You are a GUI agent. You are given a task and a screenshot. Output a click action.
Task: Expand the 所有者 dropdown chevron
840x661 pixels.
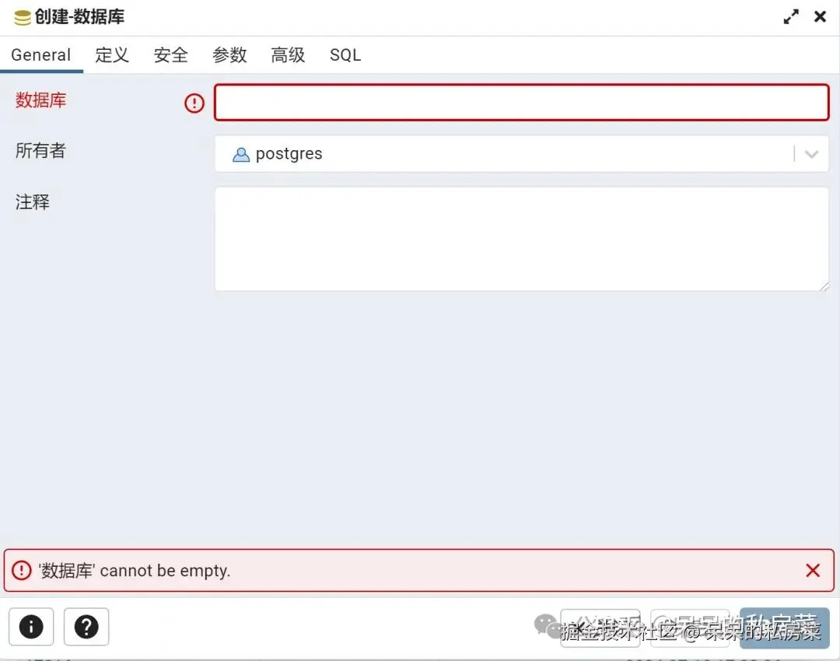[811, 154]
